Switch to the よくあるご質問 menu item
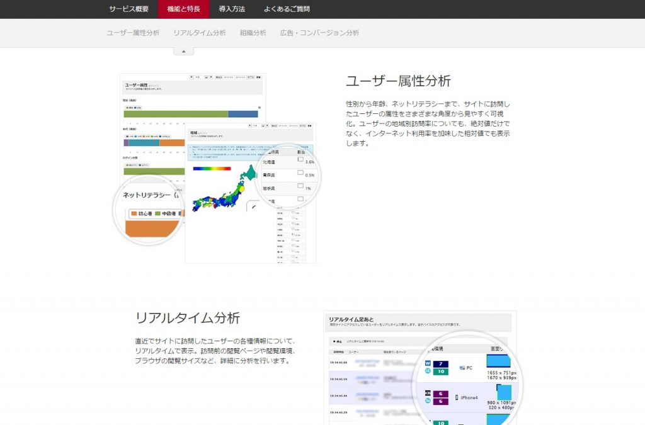 pos(288,9)
